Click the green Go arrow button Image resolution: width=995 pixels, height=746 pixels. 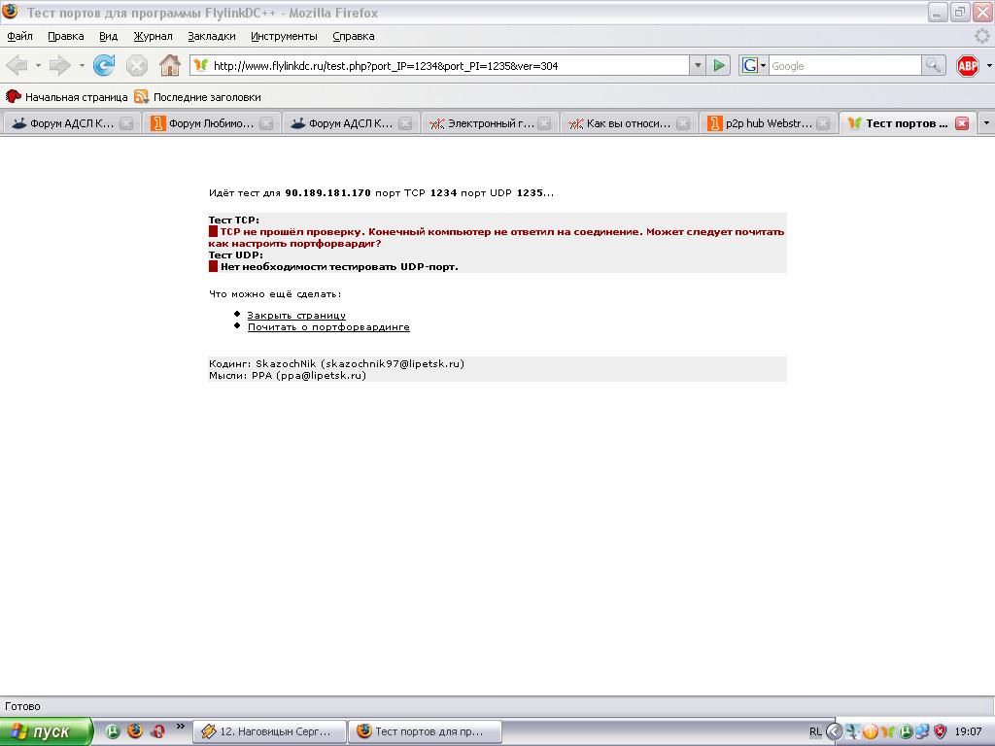tap(719, 66)
